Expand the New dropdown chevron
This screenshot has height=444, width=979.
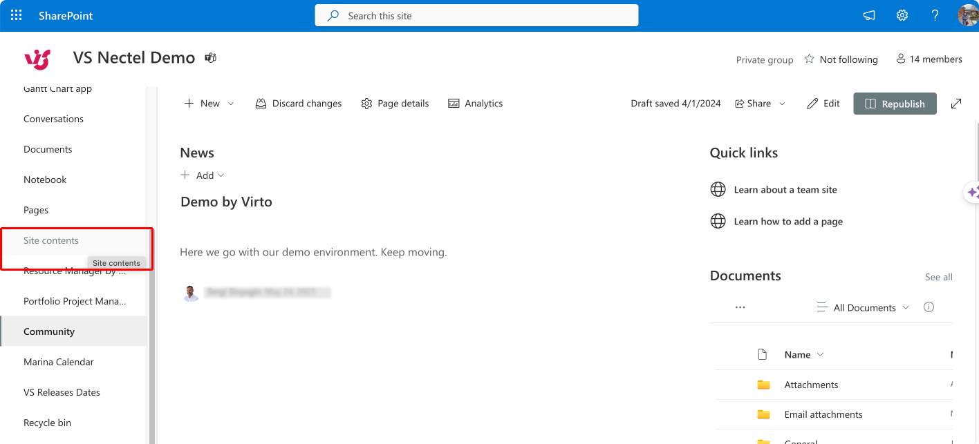click(231, 104)
